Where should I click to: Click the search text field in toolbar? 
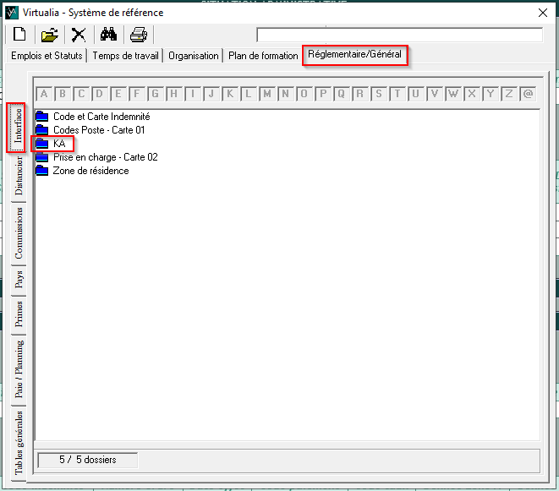[x=399, y=35]
